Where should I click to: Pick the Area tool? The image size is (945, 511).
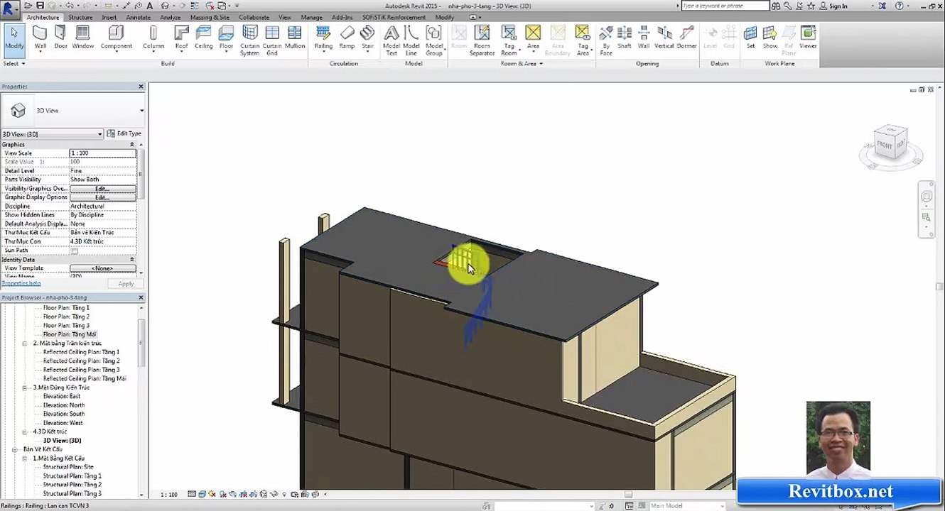pyautogui.click(x=533, y=38)
